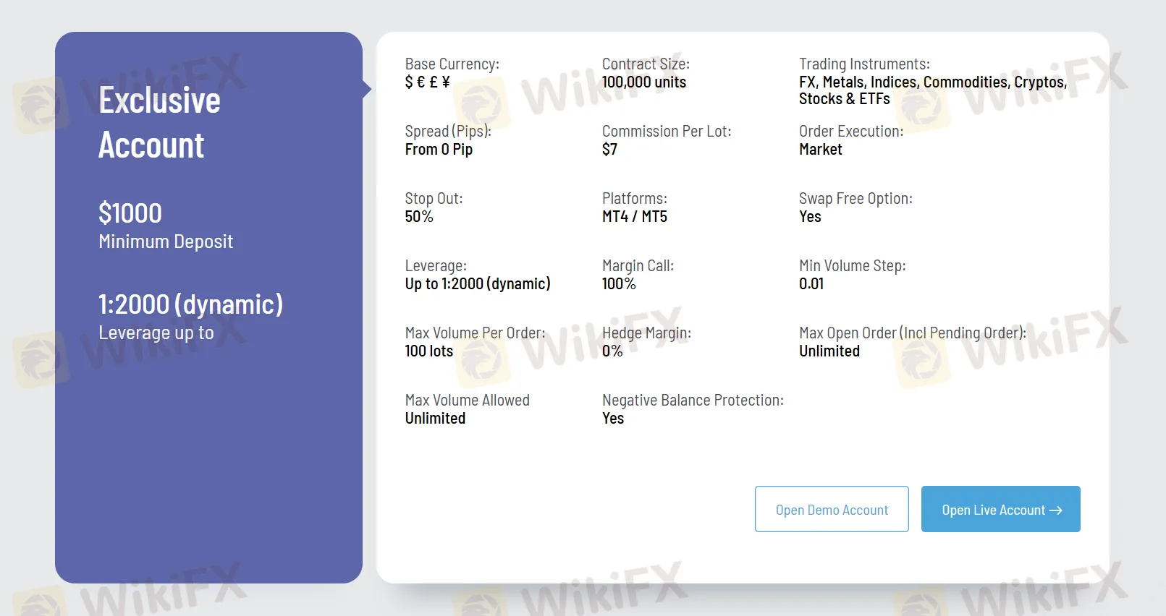Click the Market order execution value
The height and width of the screenshot is (616, 1166).
click(820, 150)
